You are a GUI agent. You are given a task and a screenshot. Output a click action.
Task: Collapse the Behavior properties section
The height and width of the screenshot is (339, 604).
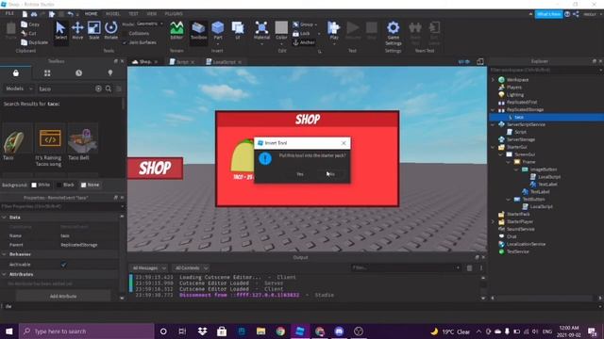pos(4,254)
